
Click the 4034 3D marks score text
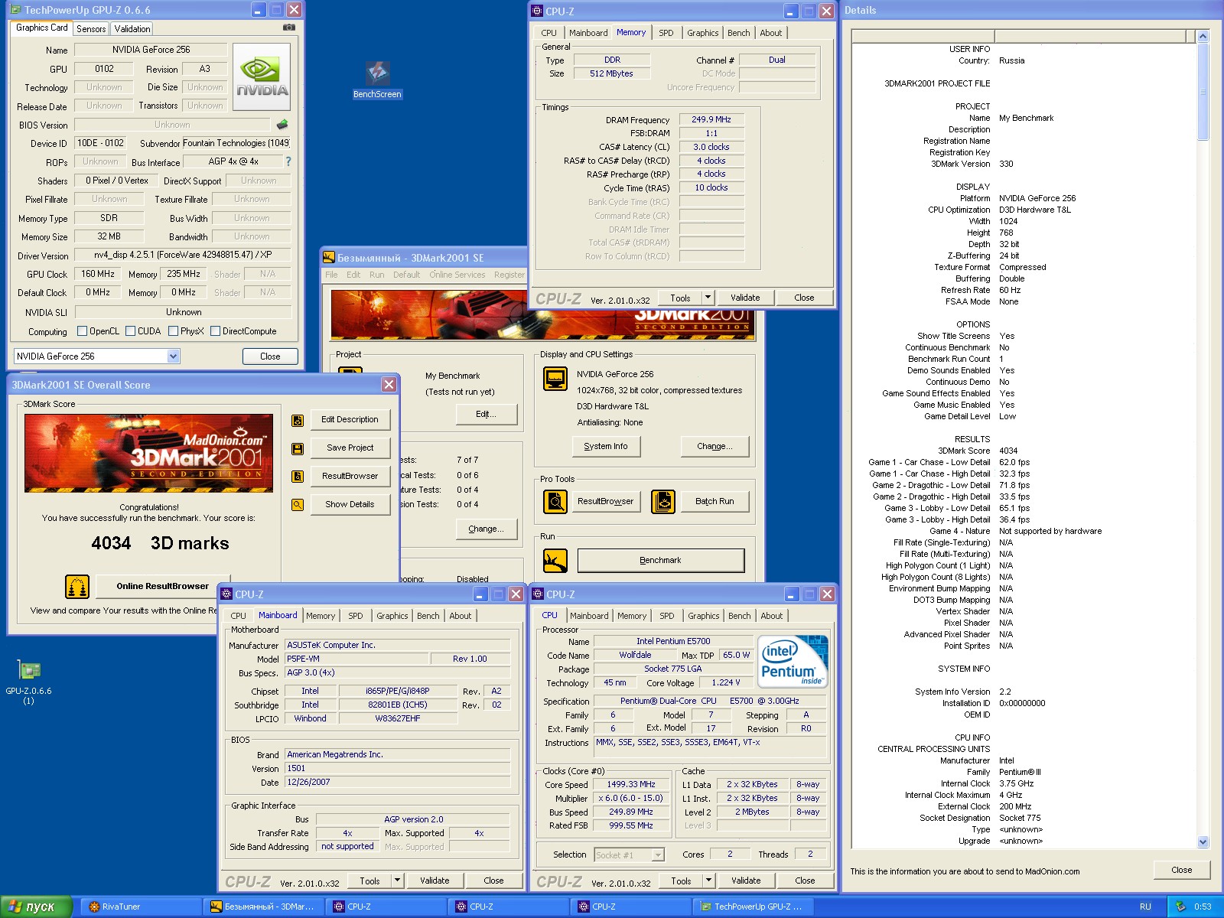click(160, 544)
